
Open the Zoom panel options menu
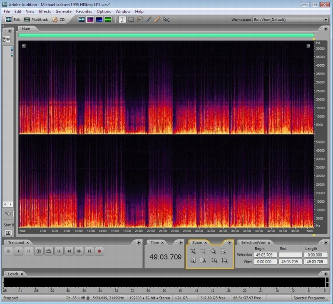[229, 243]
